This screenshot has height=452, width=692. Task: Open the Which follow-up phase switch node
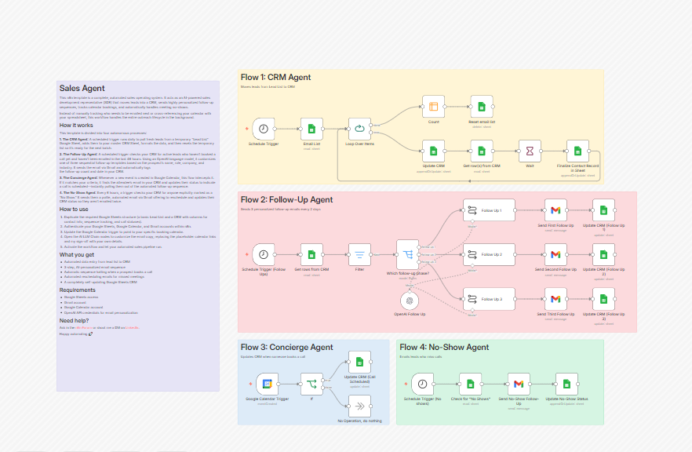tap(407, 255)
